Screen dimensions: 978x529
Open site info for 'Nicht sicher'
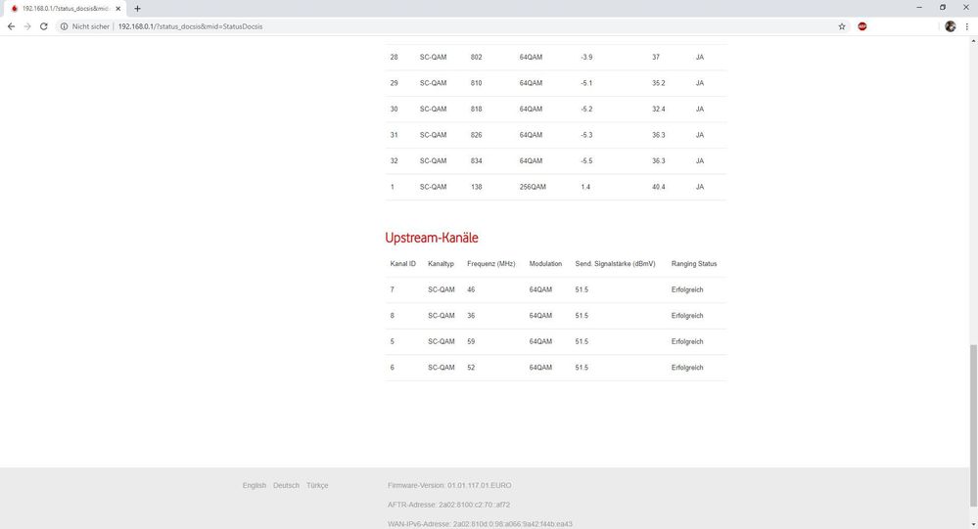tap(85, 26)
